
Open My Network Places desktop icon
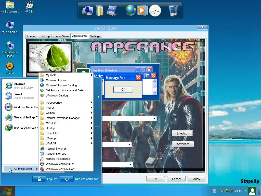pyautogui.click(x=10, y=49)
